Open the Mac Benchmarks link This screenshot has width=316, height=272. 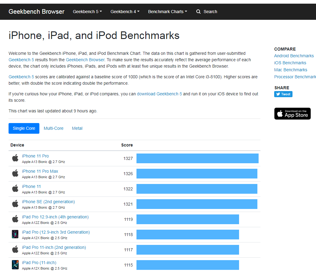coord(290,70)
